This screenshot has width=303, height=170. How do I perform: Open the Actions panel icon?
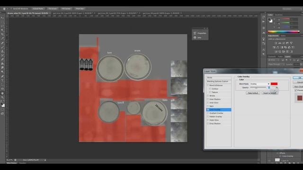pos(264,22)
